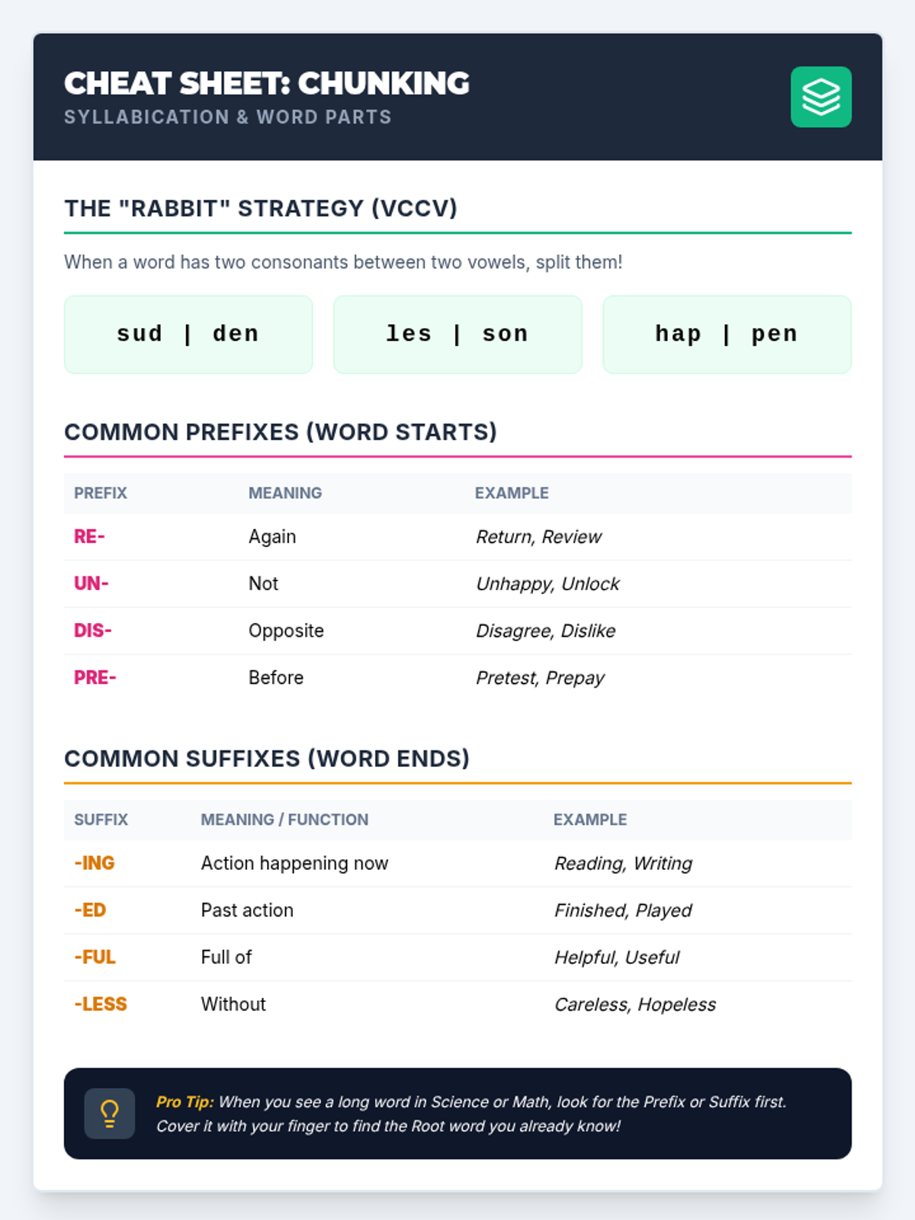Viewport: 915px width, 1220px height.
Task: Click the -ING suffix label
Action: click(95, 863)
